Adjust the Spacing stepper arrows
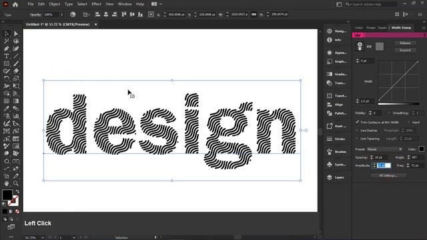The image size is (427, 240). 372,157
